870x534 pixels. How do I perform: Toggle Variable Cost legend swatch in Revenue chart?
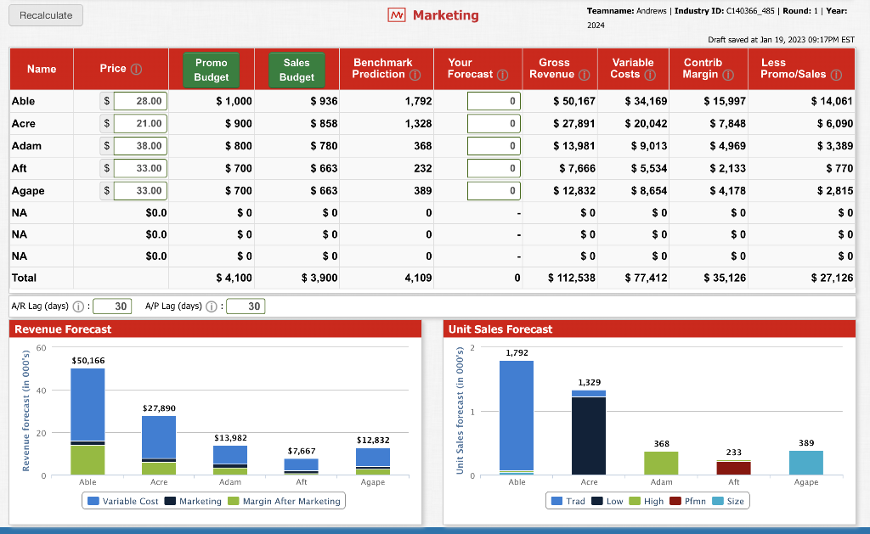[93, 502]
